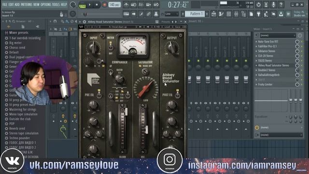This screenshot has height=174, width=309.
Task: Select 'Mastering for strings' preset
Action: click(x=23, y=110)
